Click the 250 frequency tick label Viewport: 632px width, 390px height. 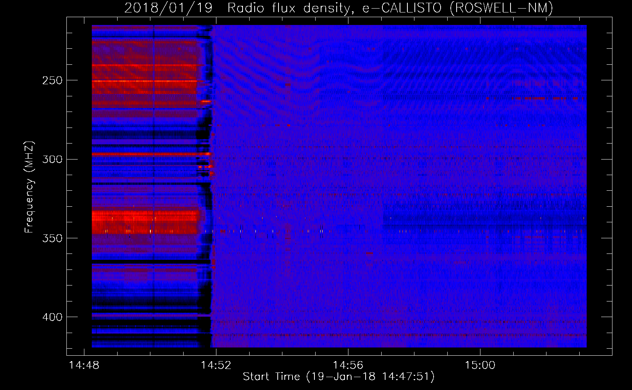[52, 80]
